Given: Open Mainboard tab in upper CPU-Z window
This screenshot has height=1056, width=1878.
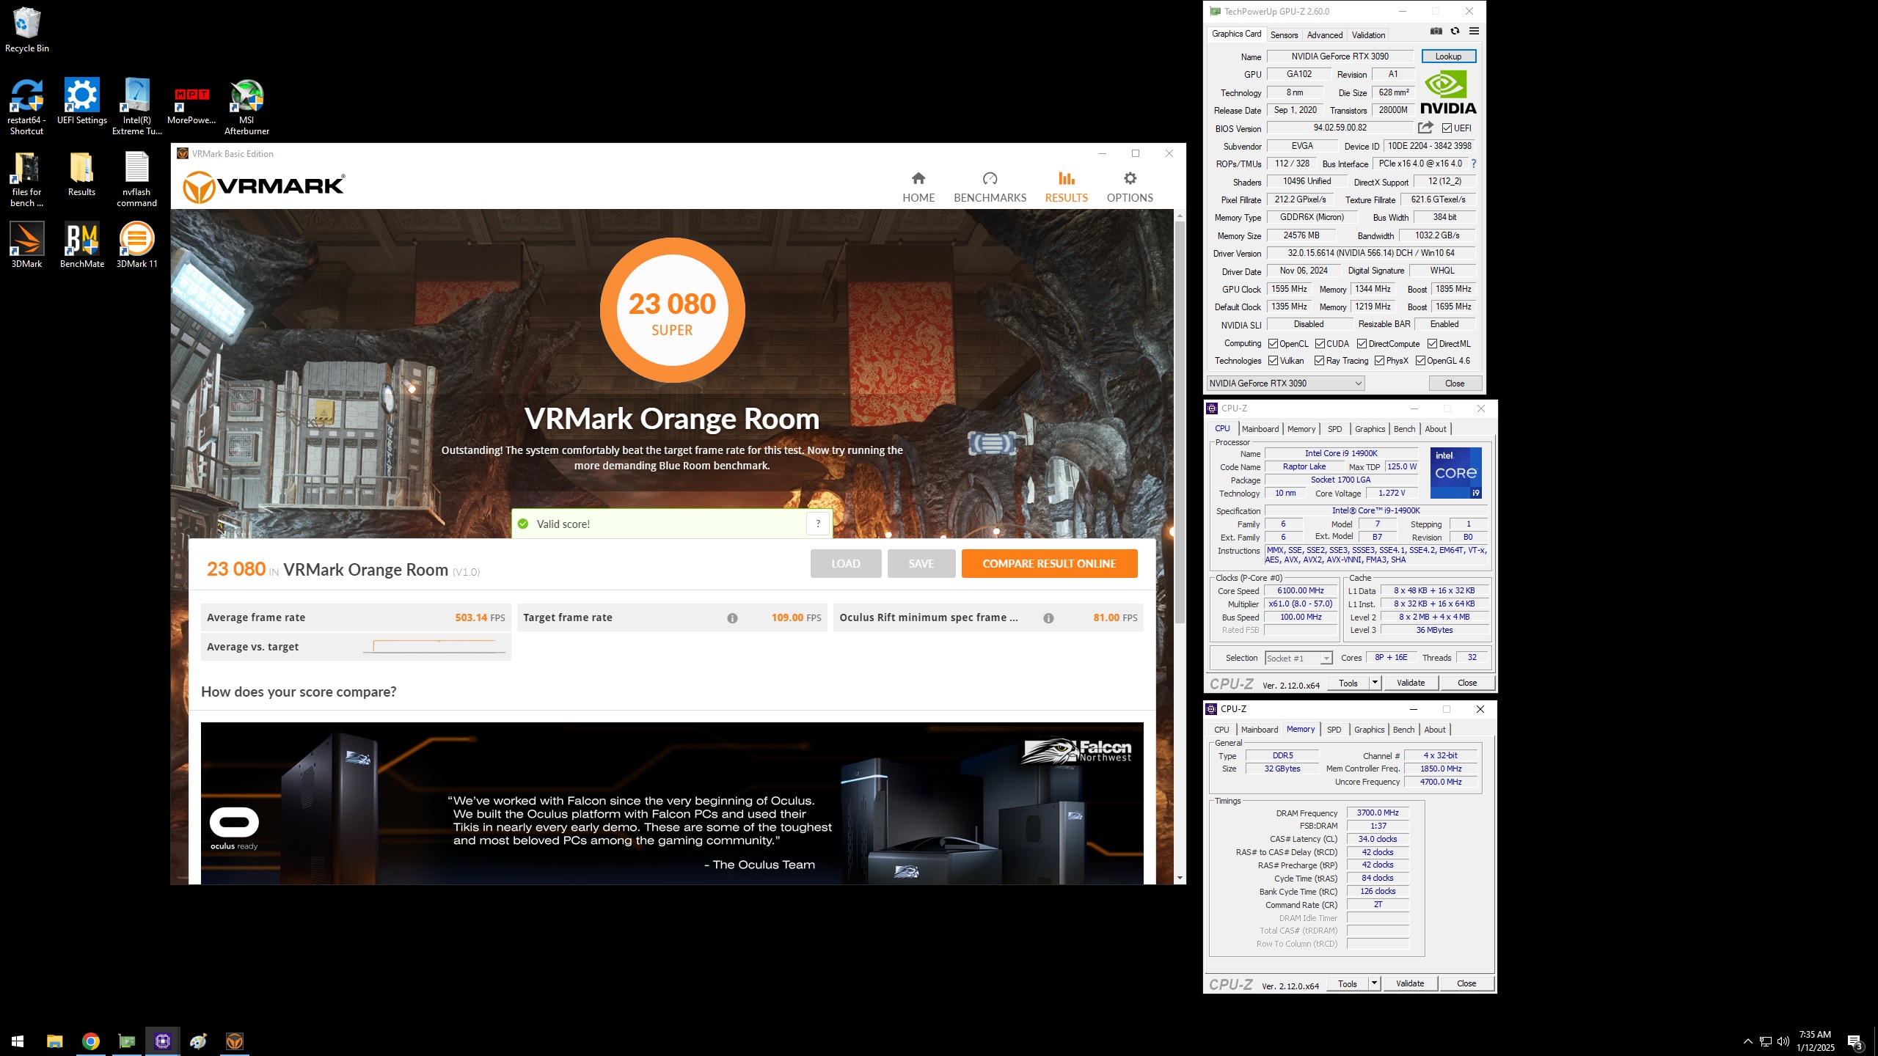Looking at the screenshot, I should coord(1260,429).
